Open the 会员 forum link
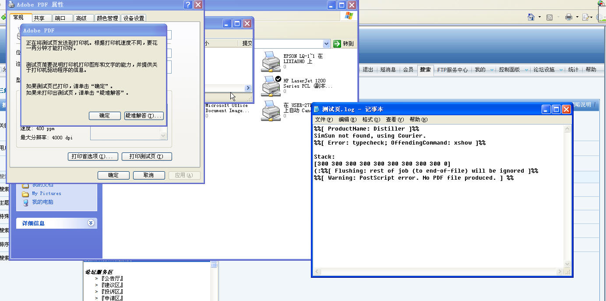 (408, 70)
